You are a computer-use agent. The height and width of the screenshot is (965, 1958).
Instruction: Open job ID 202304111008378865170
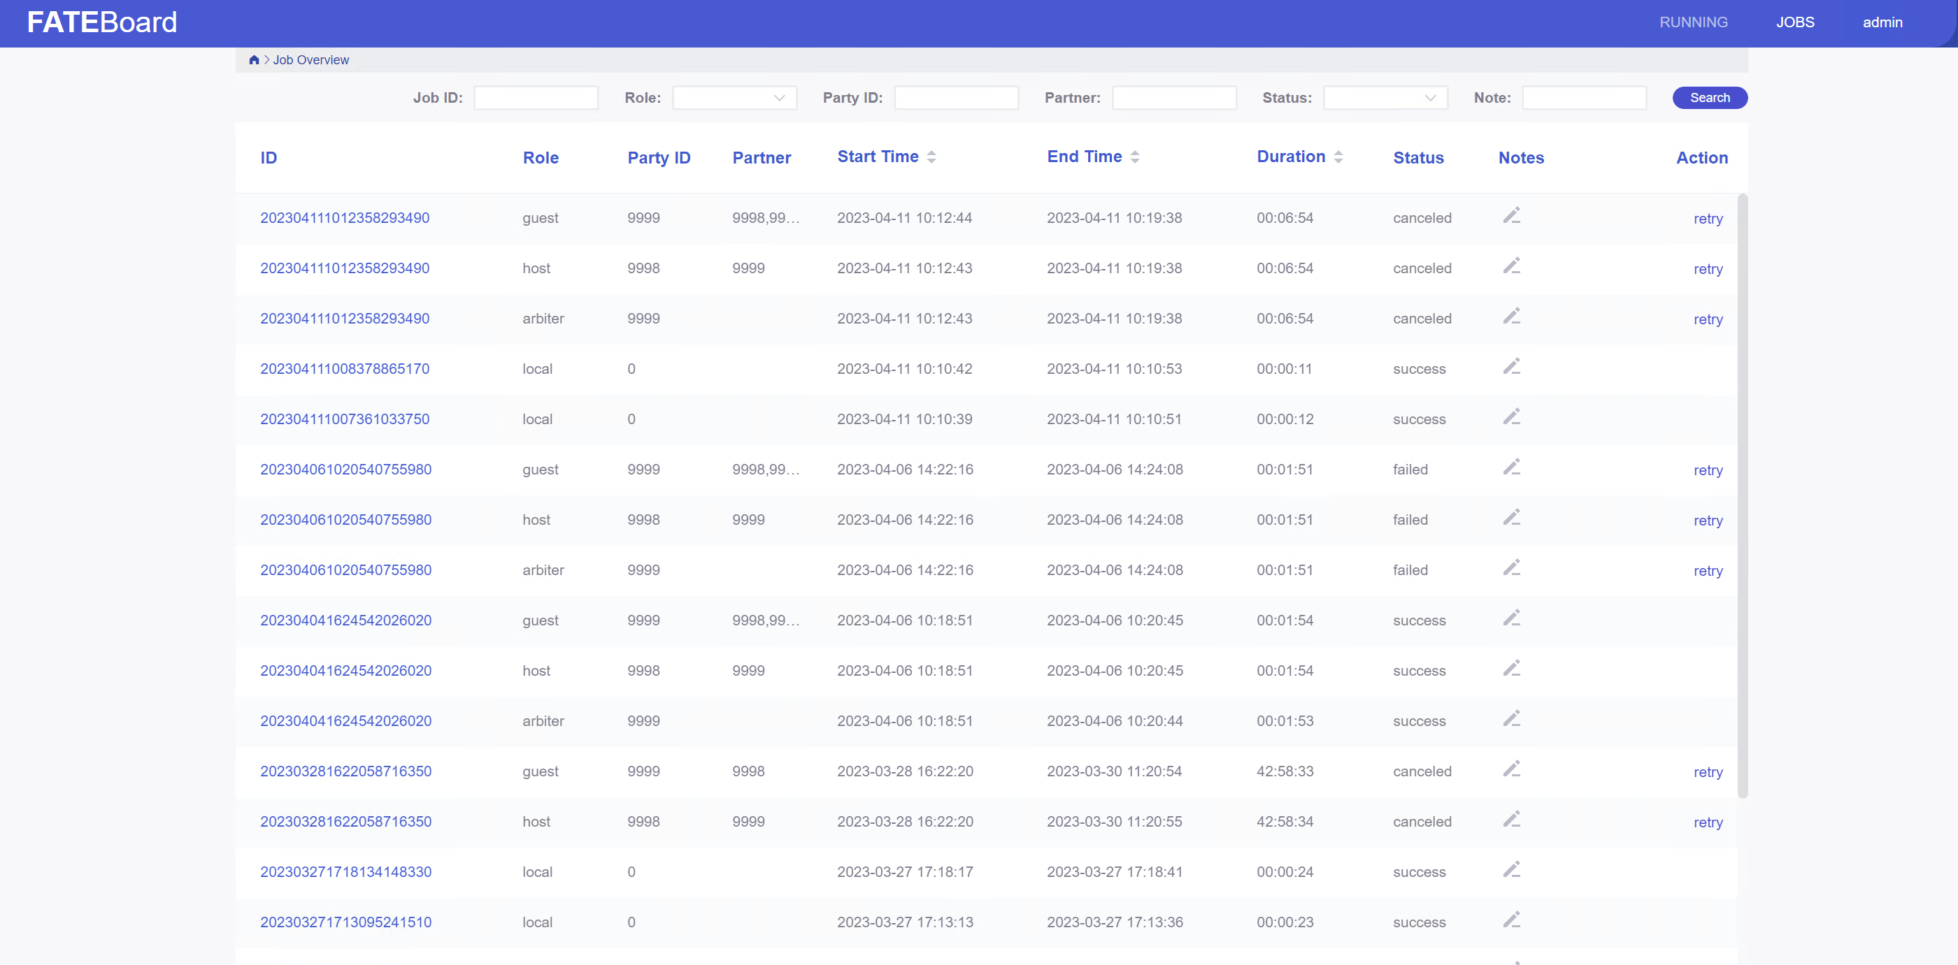click(344, 369)
